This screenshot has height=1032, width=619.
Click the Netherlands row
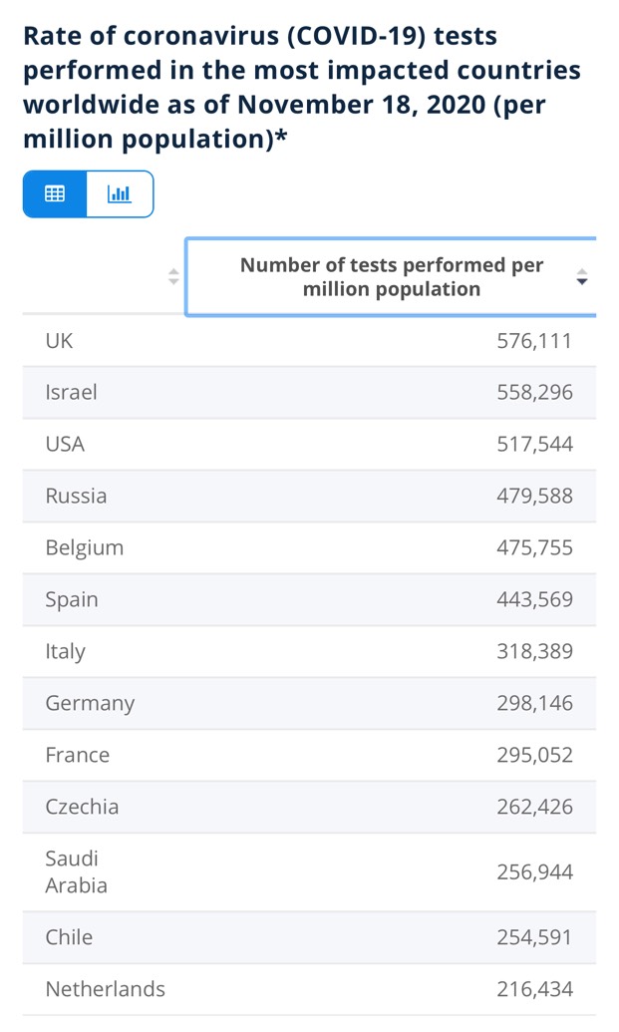coord(309,989)
